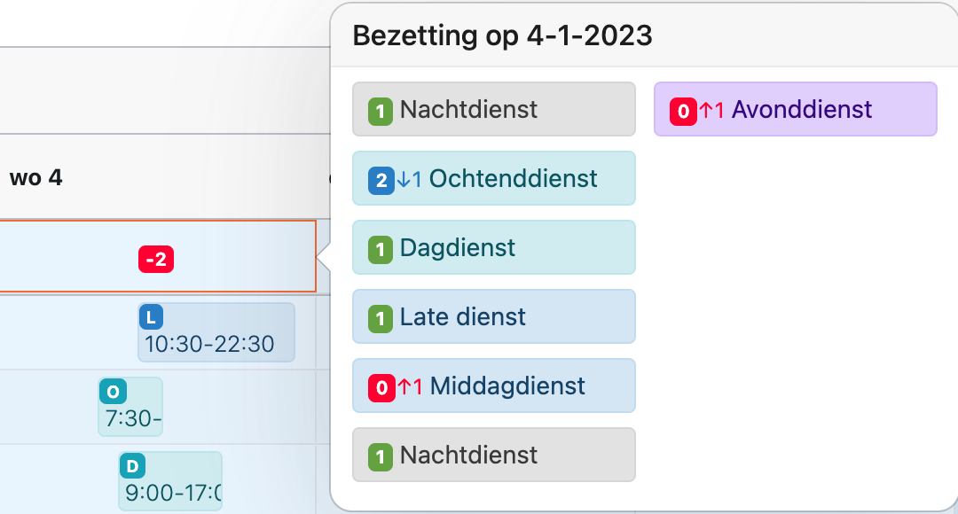
Task: Select the Dagdienst occupancy row
Action: (x=494, y=247)
